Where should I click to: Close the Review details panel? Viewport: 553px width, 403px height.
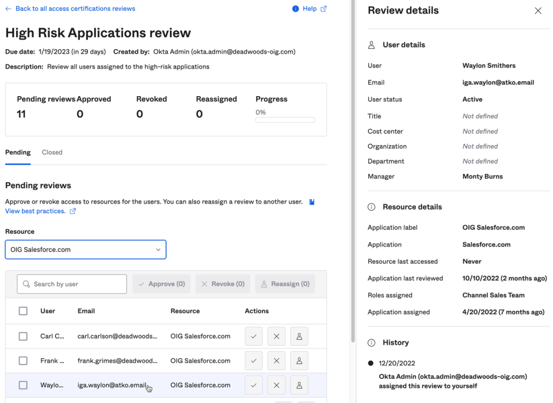pyautogui.click(x=538, y=11)
